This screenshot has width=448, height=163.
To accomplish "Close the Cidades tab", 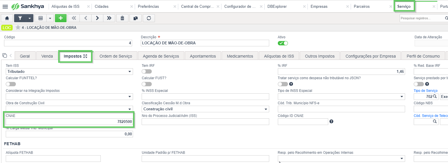I will point(132,6).
